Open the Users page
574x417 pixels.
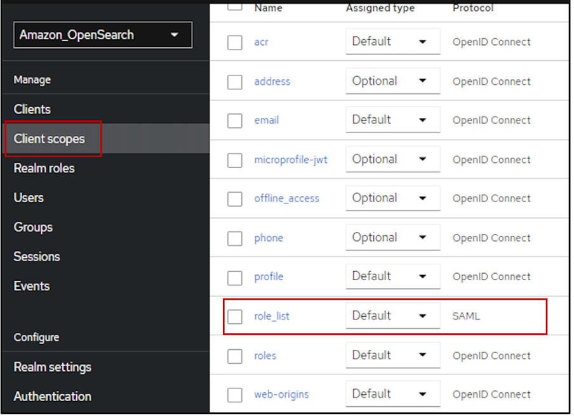pos(29,198)
